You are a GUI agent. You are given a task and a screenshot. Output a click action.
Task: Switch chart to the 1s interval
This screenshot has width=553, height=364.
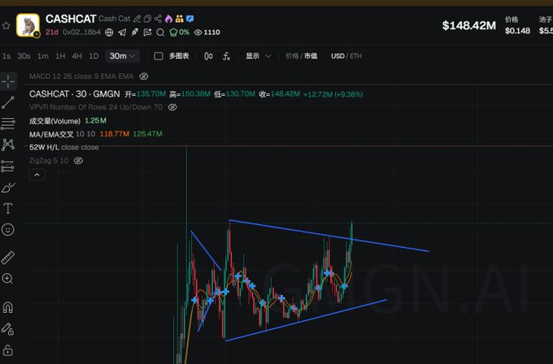[x=7, y=56]
